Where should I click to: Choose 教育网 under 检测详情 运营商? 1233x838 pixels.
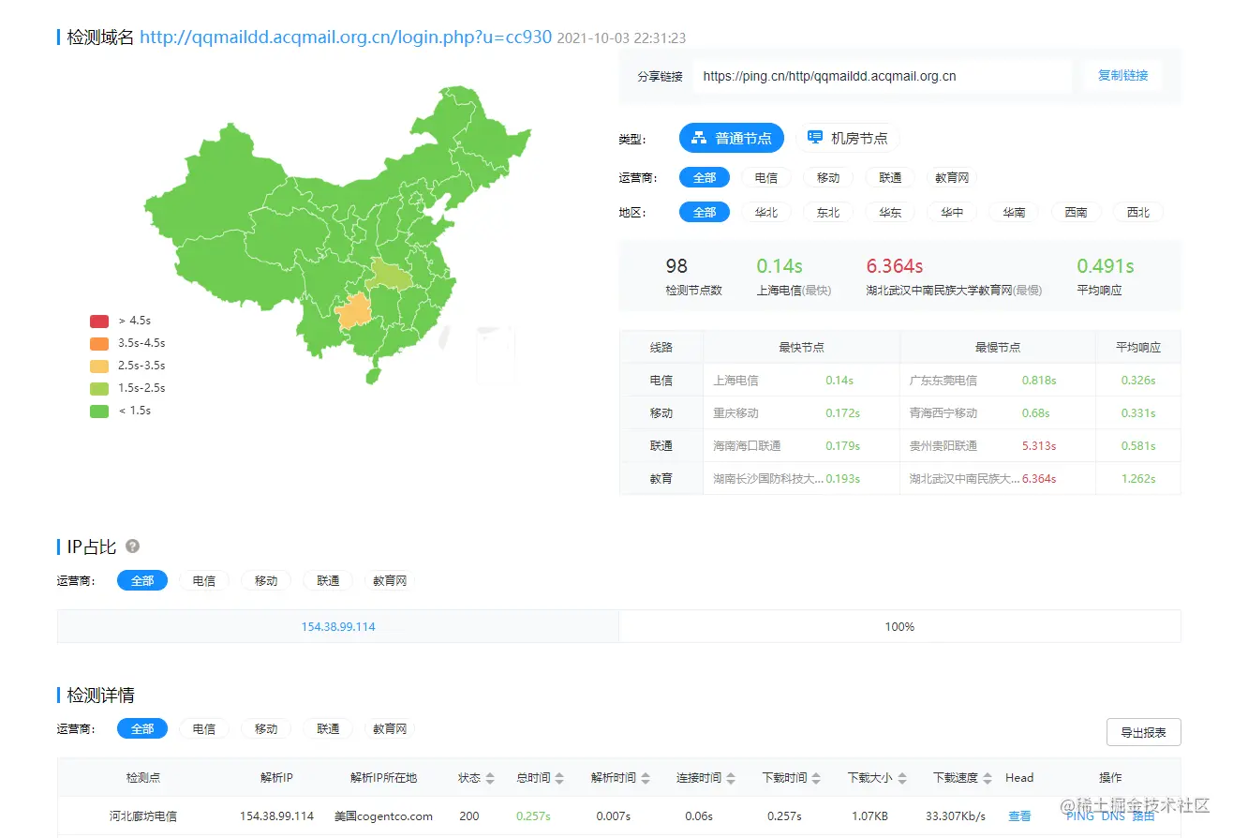click(x=390, y=728)
